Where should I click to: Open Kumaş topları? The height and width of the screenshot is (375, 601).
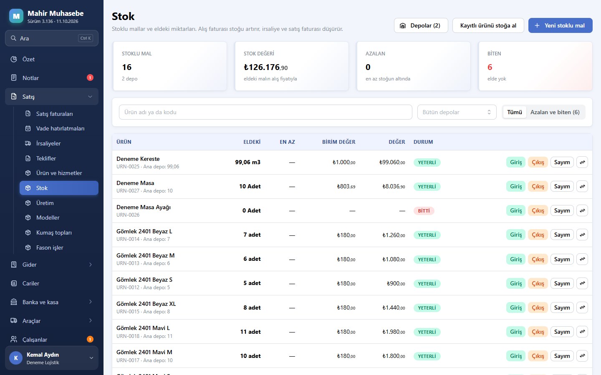59,232
